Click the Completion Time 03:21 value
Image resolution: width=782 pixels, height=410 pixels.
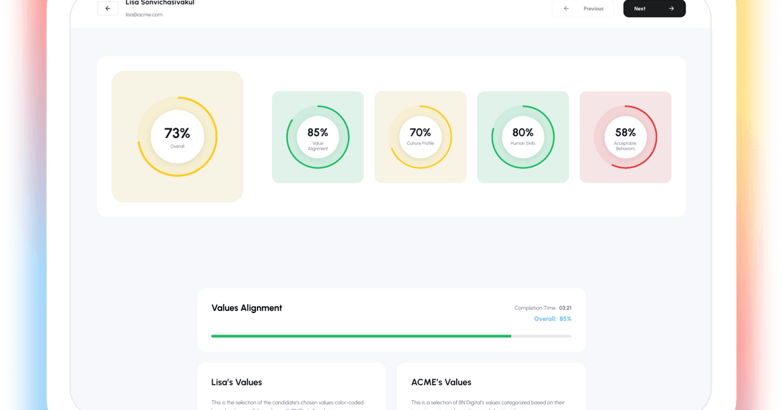coord(564,308)
